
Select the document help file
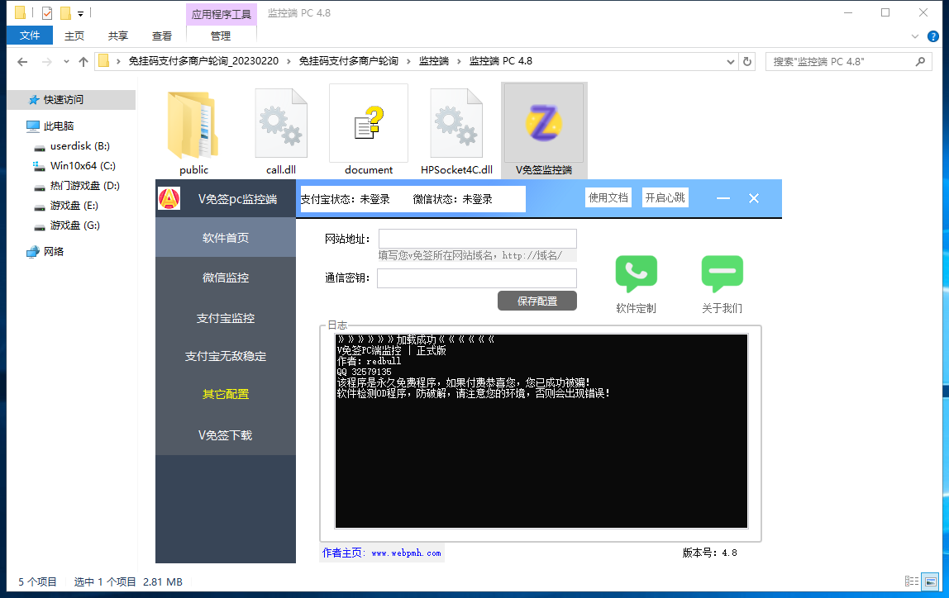(369, 130)
